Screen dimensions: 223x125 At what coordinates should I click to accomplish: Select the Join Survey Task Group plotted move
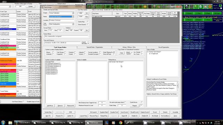[116, 62]
